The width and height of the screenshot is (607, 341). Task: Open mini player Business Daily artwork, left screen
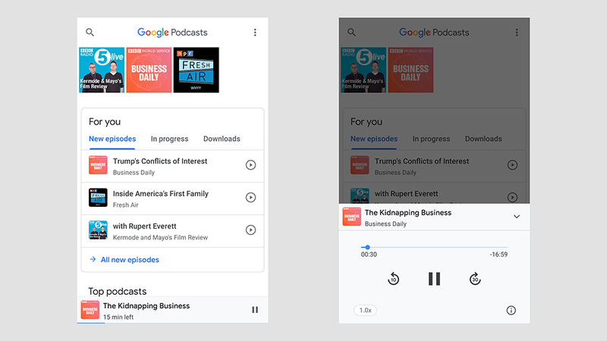tap(90, 310)
